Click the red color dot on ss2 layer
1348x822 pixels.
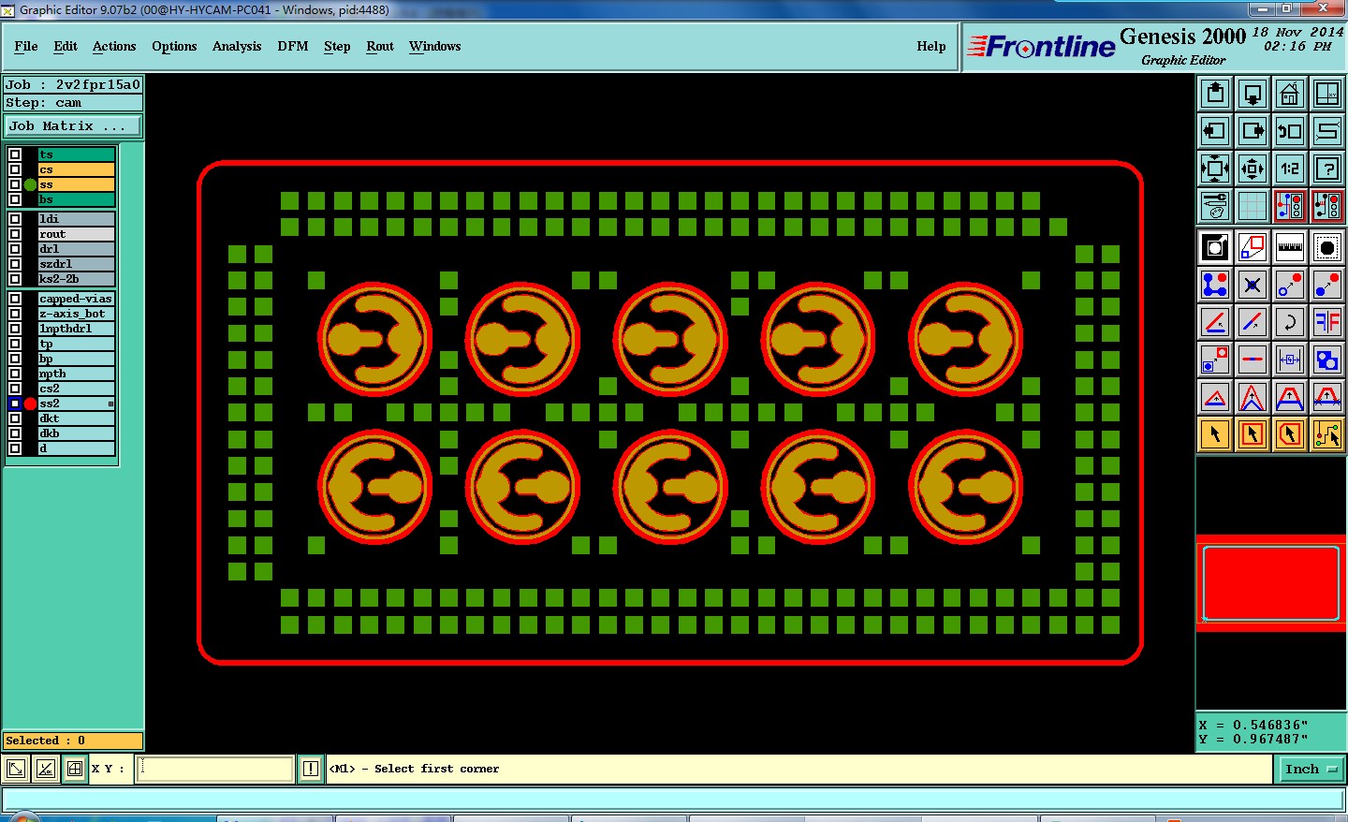coord(30,404)
